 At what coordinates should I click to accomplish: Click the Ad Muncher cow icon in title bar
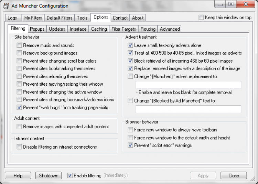click(6, 6)
